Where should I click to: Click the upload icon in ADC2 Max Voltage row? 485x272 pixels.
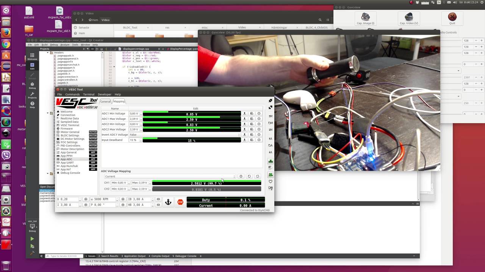244,129
